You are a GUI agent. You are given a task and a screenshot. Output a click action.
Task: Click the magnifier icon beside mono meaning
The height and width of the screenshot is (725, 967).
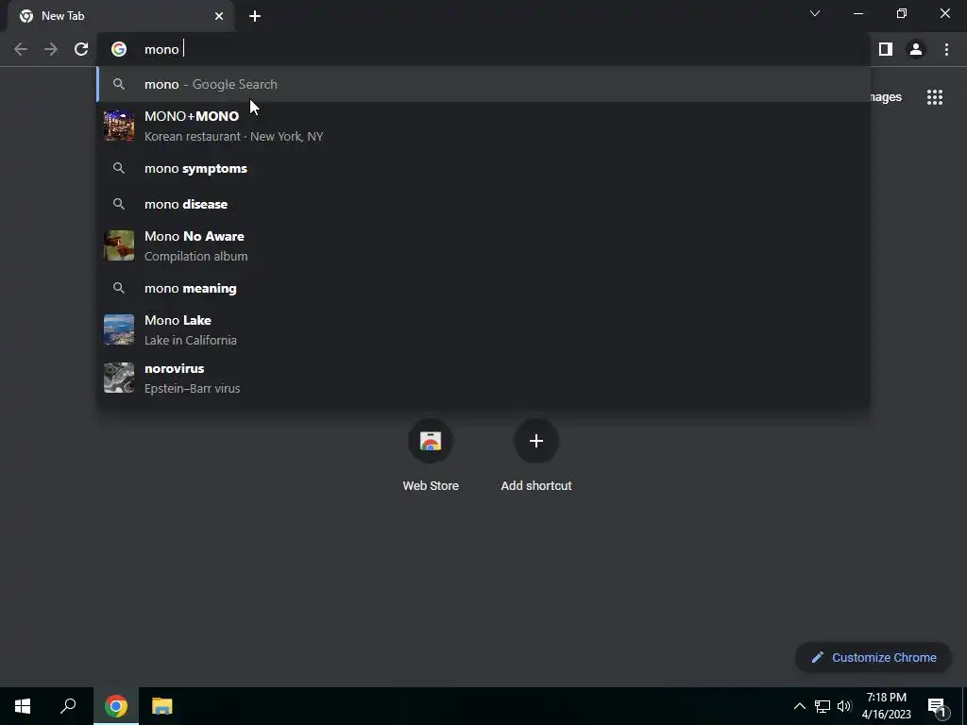tap(119, 288)
